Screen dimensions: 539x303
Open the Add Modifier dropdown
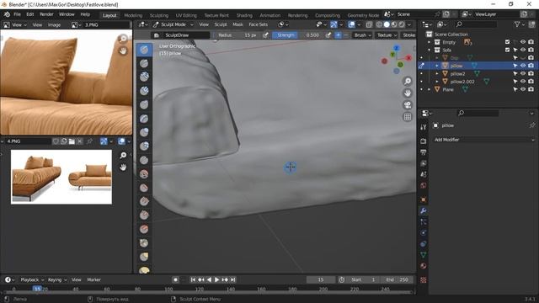tap(484, 140)
